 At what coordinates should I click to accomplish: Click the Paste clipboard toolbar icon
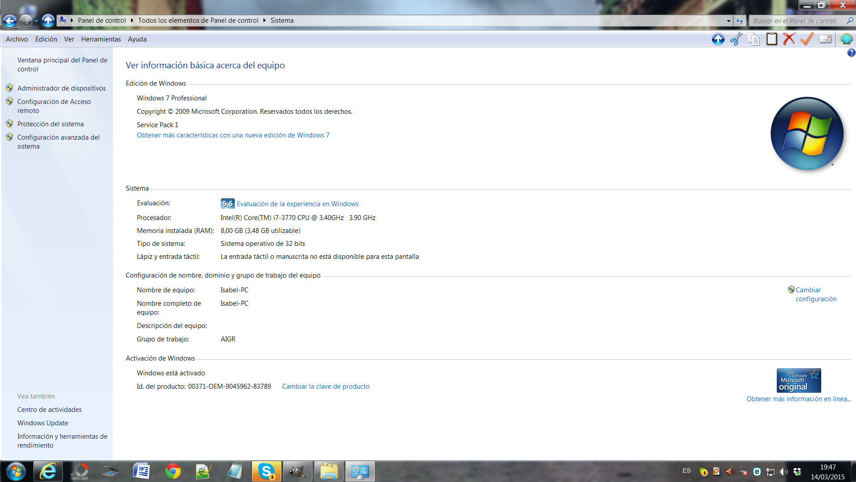click(772, 39)
